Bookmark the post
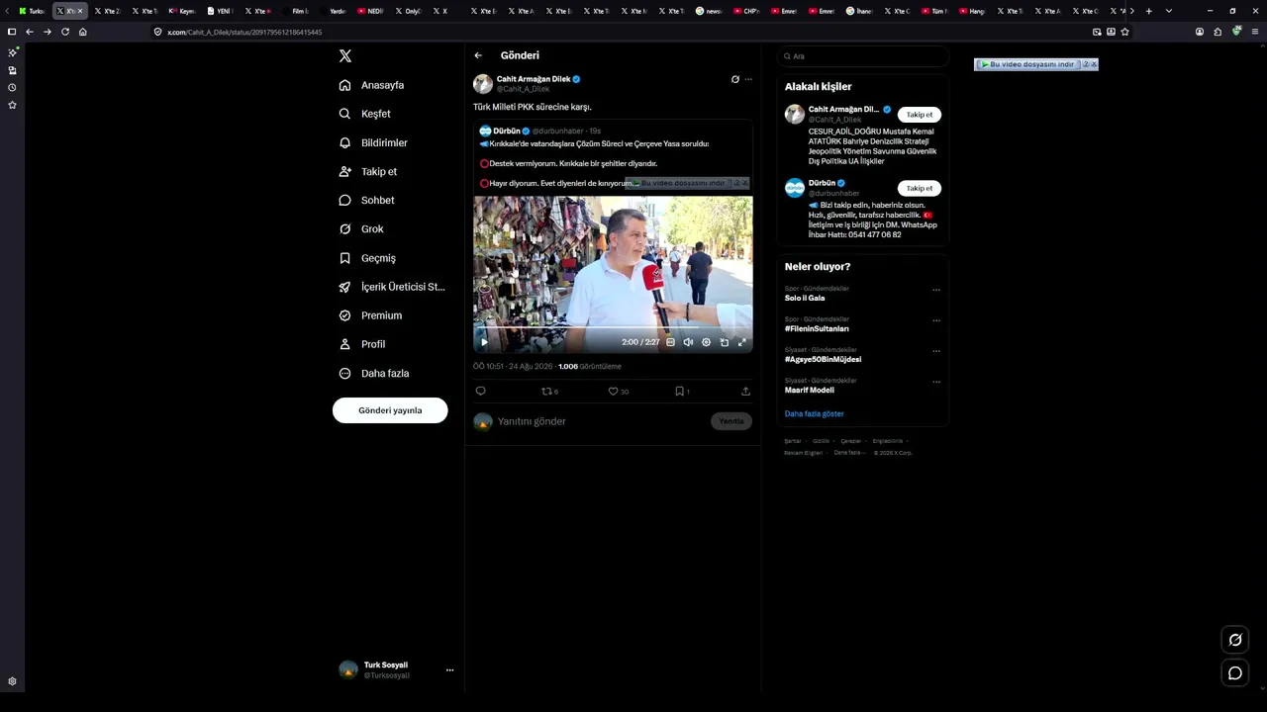Screen dimensions: 1267x712 coord(681,391)
